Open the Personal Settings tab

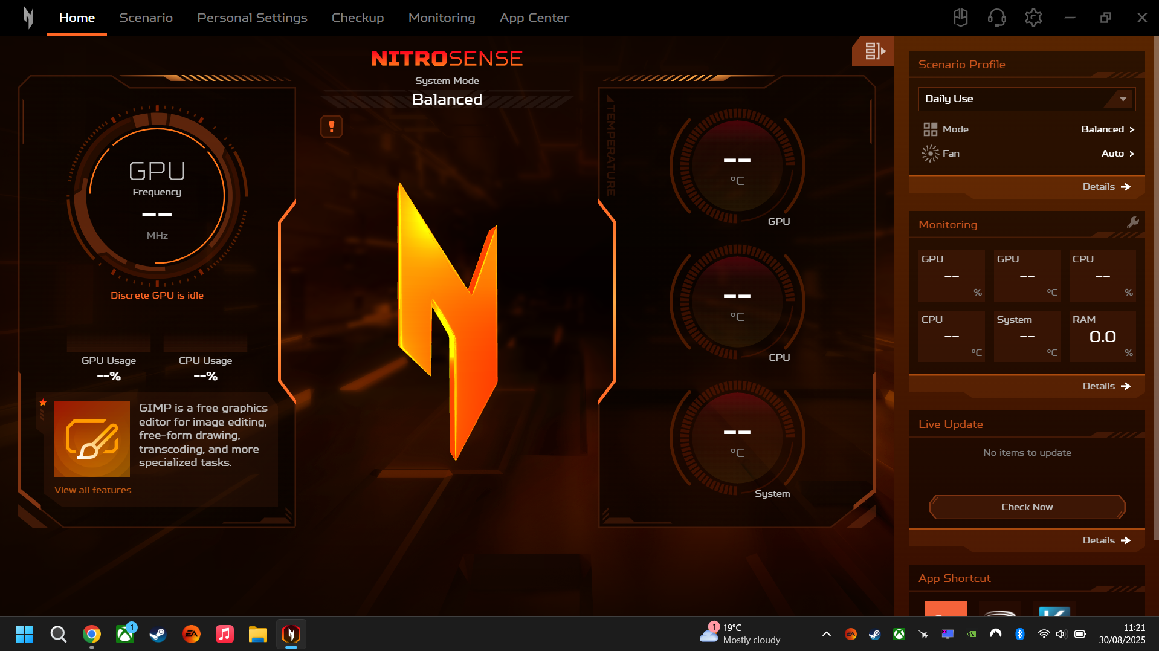point(252,18)
